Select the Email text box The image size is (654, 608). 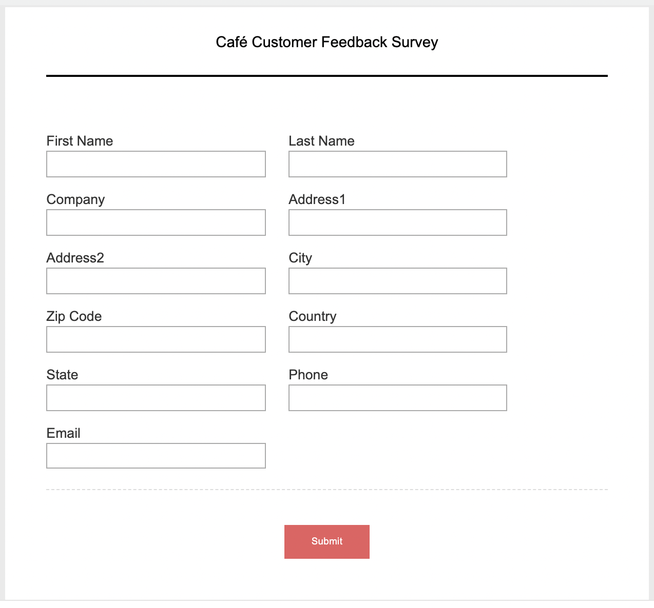click(x=156, y=456)
